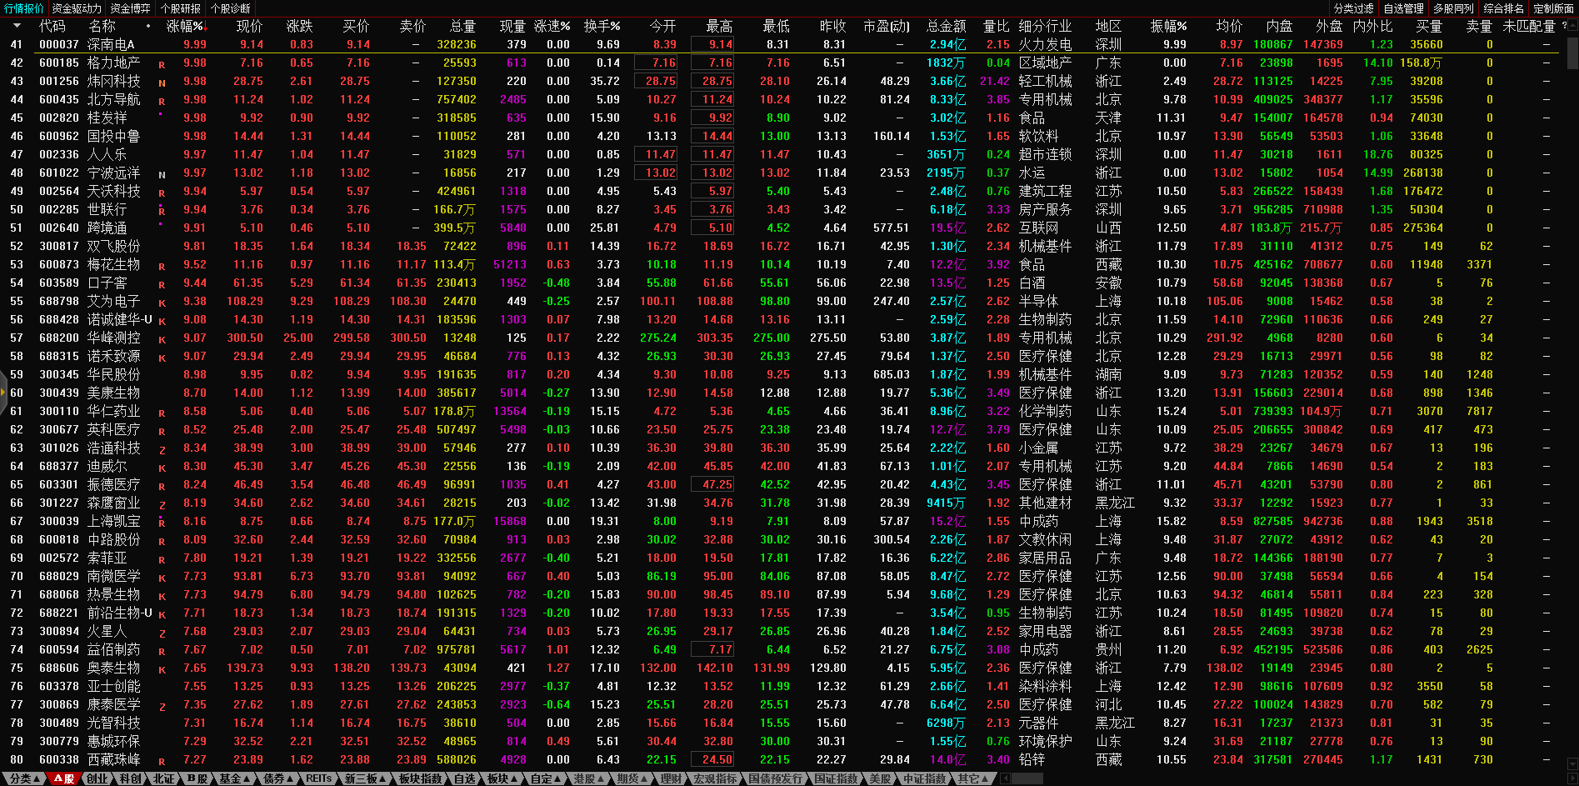
Task: Open the column header dropdown triangle
Action: coord(17,26)
